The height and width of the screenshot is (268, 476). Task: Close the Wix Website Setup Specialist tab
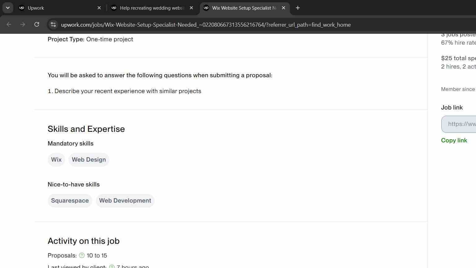[x=284, y=8]
